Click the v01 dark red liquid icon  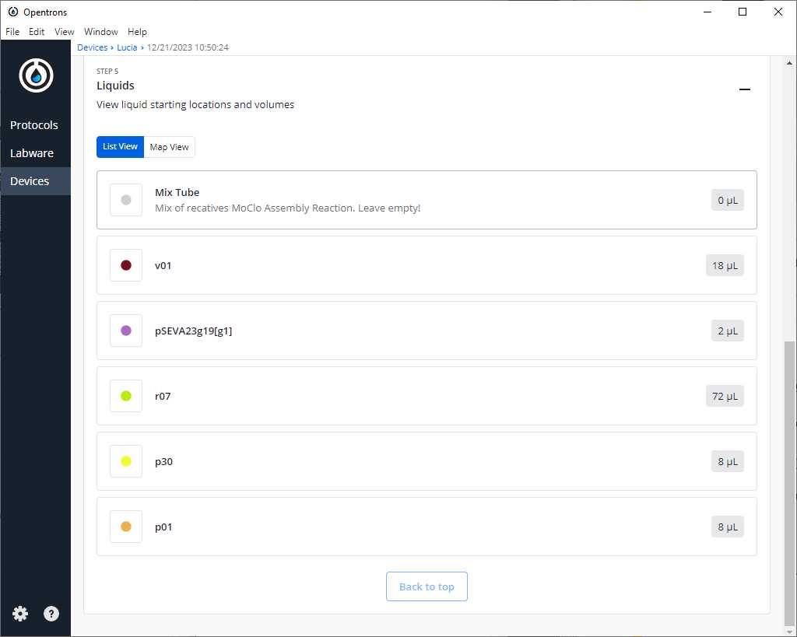(x=126, y=265)
